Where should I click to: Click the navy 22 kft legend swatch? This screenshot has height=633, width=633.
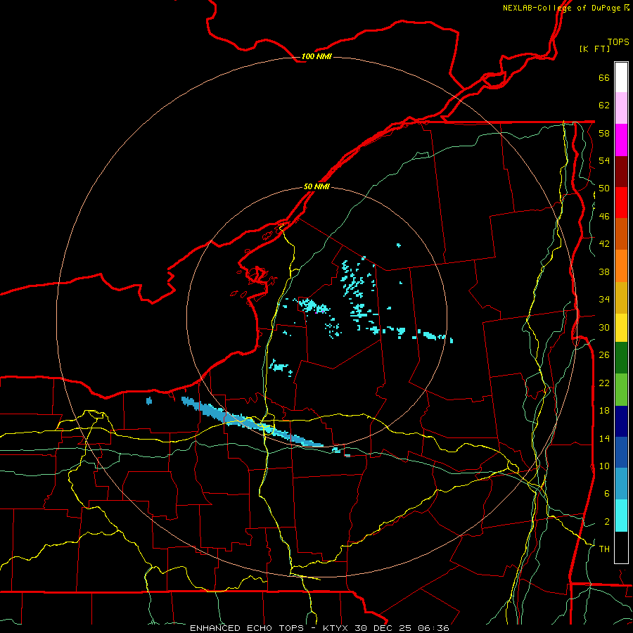(621, 421)
